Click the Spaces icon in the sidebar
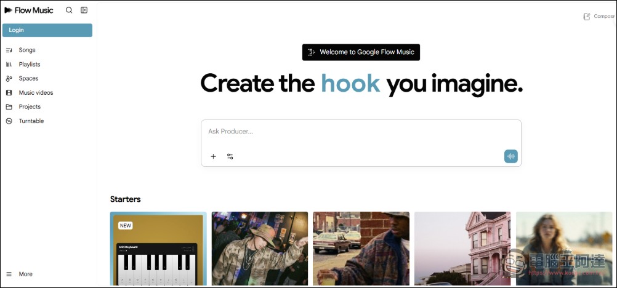The width and height of the screenshot is (617, 288). click(9, 79)
